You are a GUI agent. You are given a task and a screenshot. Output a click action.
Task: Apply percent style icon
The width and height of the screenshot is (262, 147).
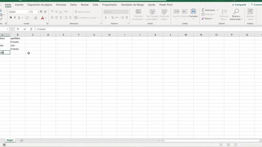(113, 18)
